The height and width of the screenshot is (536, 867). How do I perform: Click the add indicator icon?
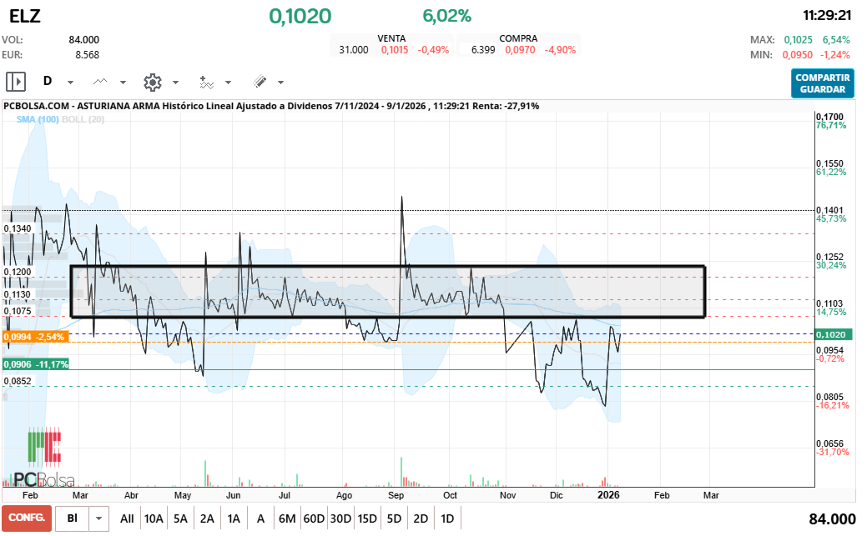pyautogui.click(x=206, y=81)
